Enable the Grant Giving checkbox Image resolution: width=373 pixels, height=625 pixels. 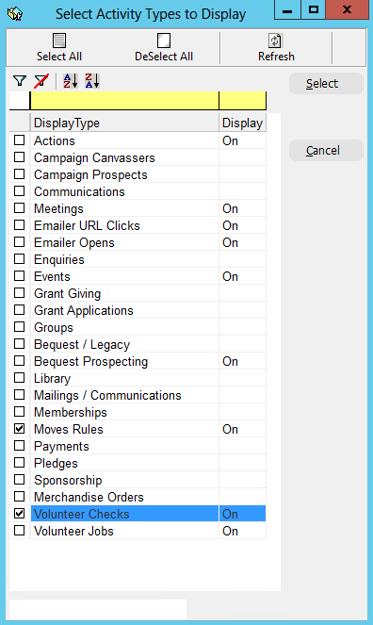(x=19, y=293)
